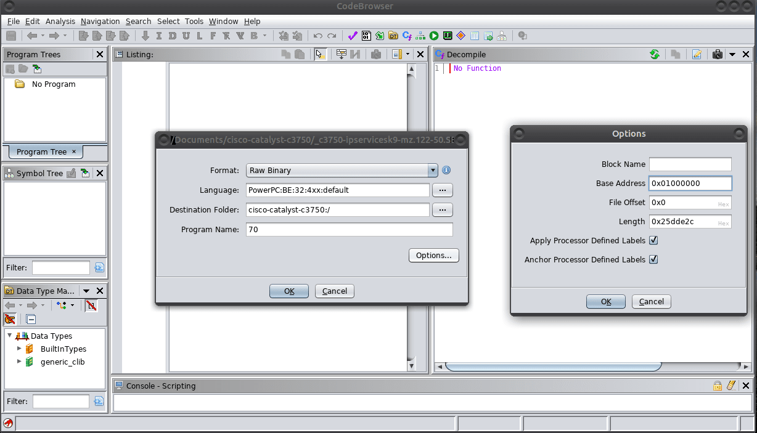Toggle the Data Type Manager array filter
Viewport: 757px width, 433px height.
(x=91, y=306)
